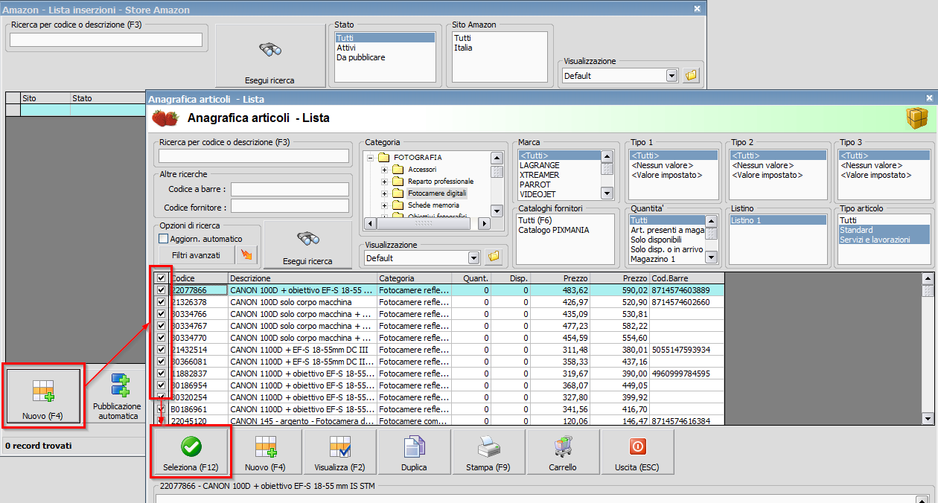Focus the Codice fornitore field
This screenshot has width=938, height=503.
tap(290, 206)
